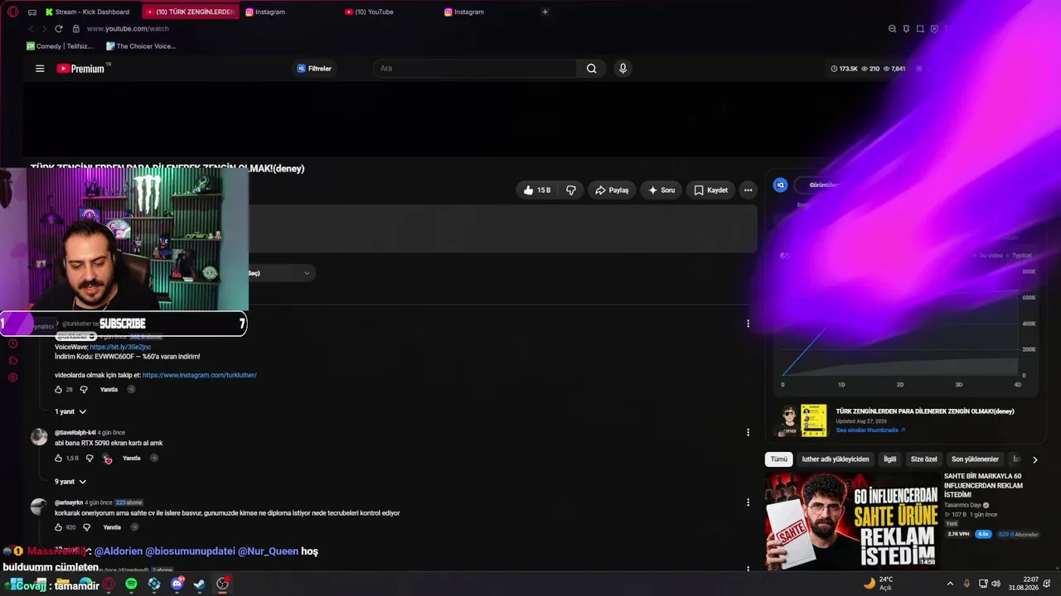Reply to @arisayrkn with Yanıtla
This screenshot has width=1061, height=596.
click(x=112, y=527)
